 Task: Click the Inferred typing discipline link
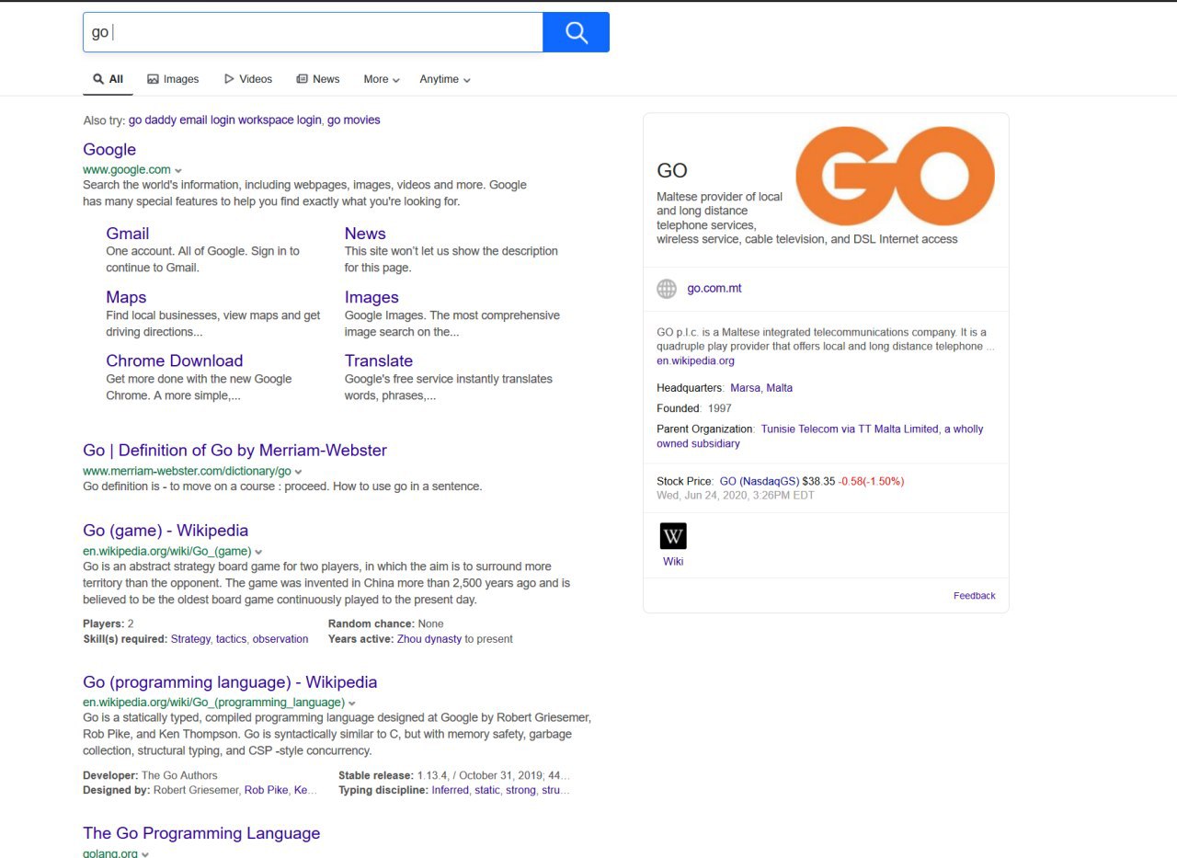pyautogui.click(x=450, y=790)
